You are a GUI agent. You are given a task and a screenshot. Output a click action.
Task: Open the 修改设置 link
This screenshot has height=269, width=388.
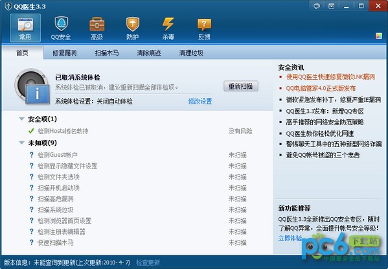point(200,101)
